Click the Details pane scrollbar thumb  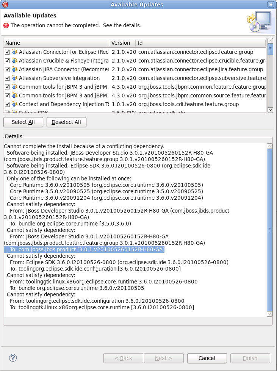[x=270, y=230]
